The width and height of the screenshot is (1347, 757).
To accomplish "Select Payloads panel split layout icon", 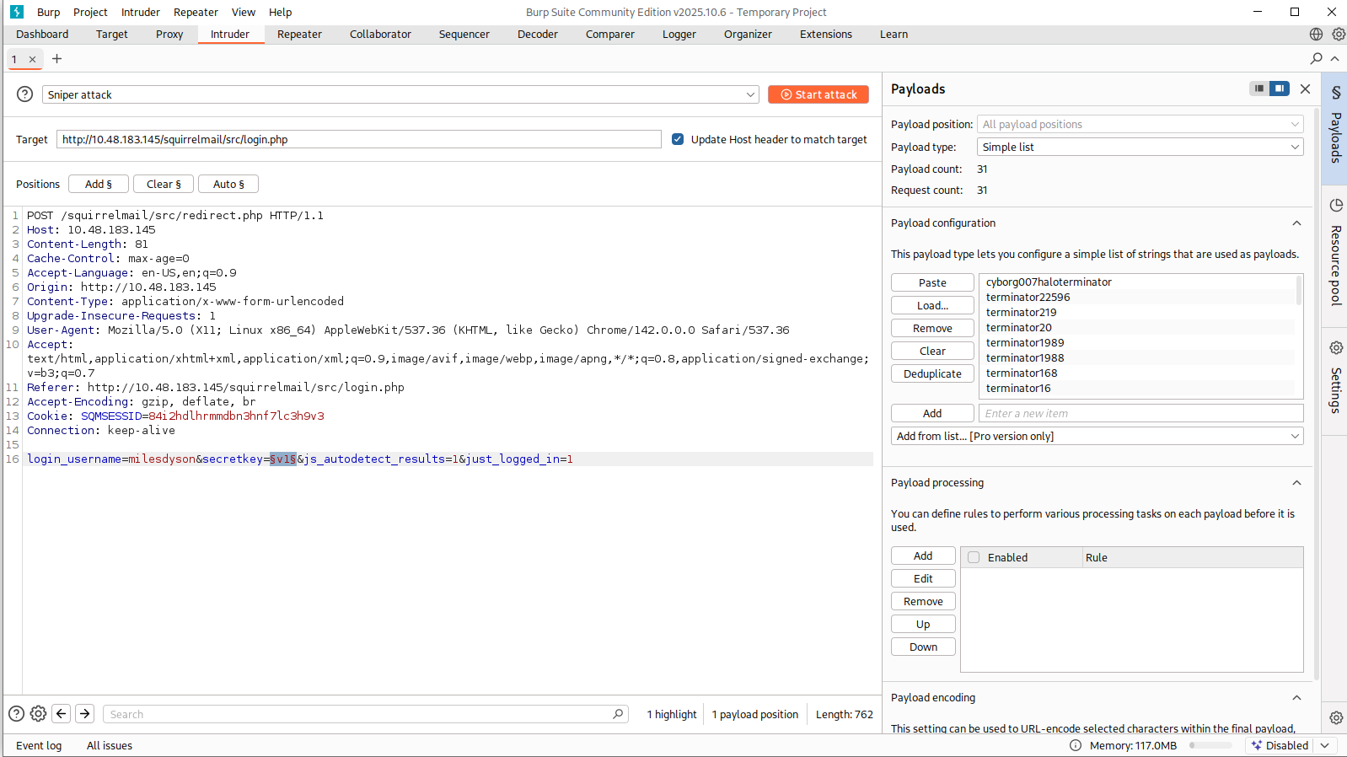I will point(1280,89).
